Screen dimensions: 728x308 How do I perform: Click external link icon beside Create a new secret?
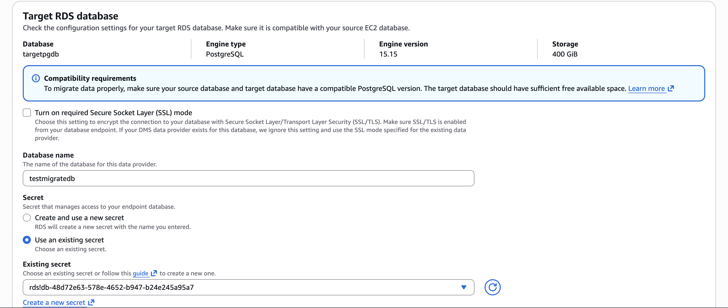91,302
